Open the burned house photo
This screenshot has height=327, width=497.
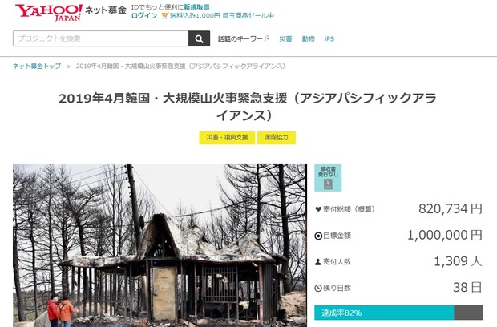[160, 245]
